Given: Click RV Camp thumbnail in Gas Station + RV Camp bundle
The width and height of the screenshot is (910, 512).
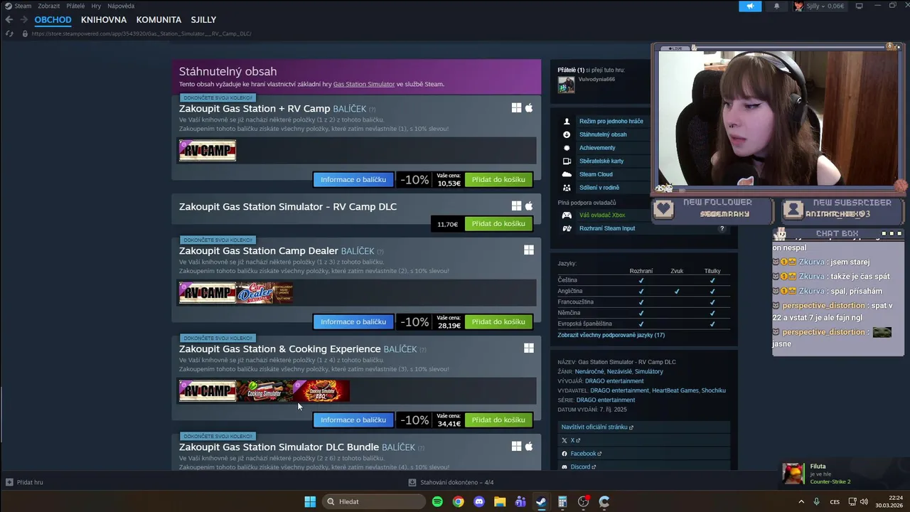Looking at the screenshot, I should click(x=208, y=151).
